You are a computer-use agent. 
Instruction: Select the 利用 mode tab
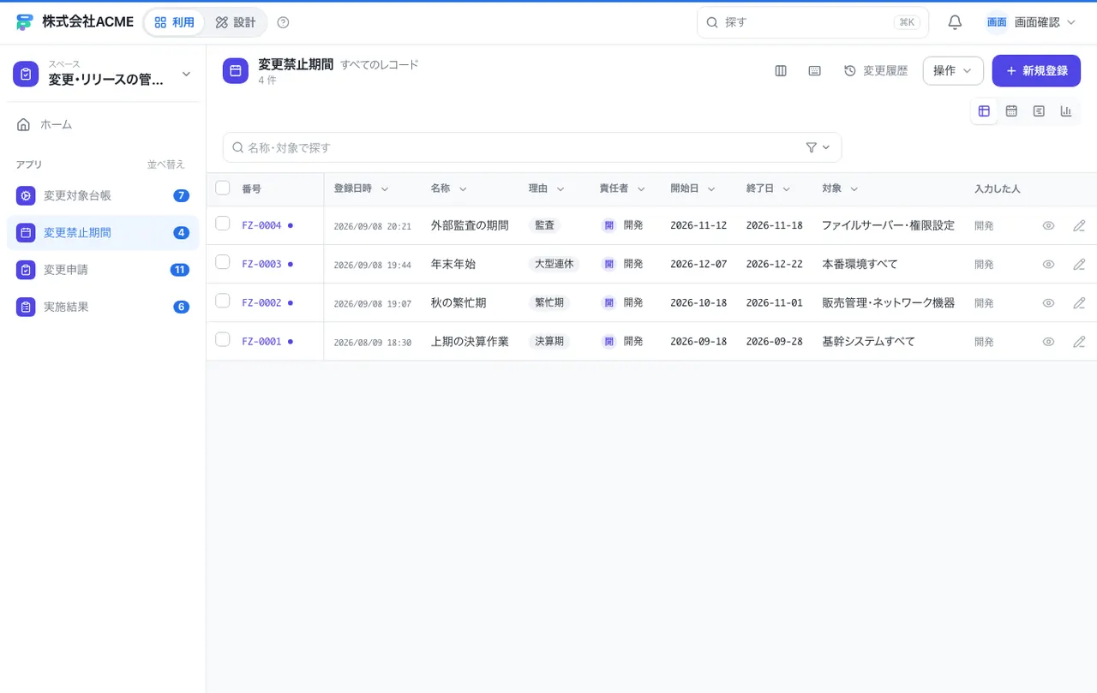click(174, 22)
